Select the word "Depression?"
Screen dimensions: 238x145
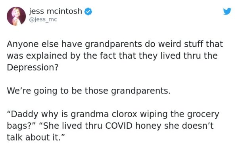[33, 67]
